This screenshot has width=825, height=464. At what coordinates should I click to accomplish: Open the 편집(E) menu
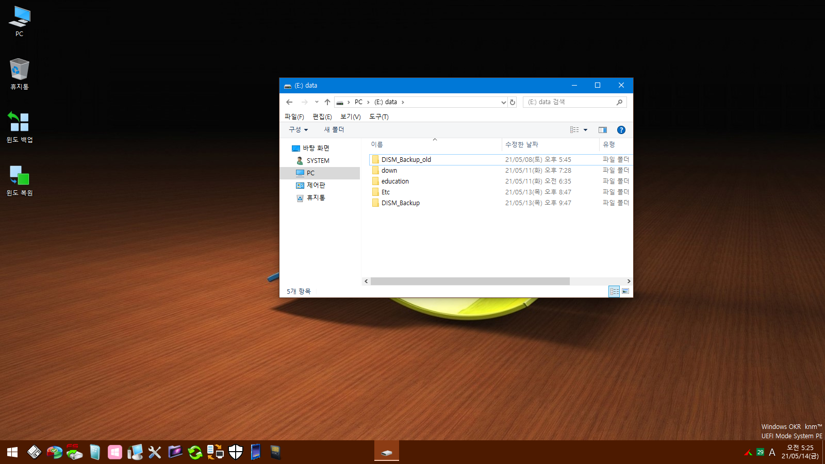point(322,117)
